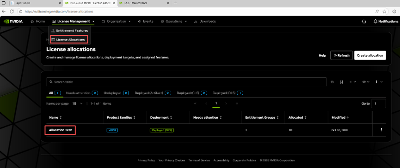
Task: Expand Organization dropdown menu
Action: tap(116, 21)
